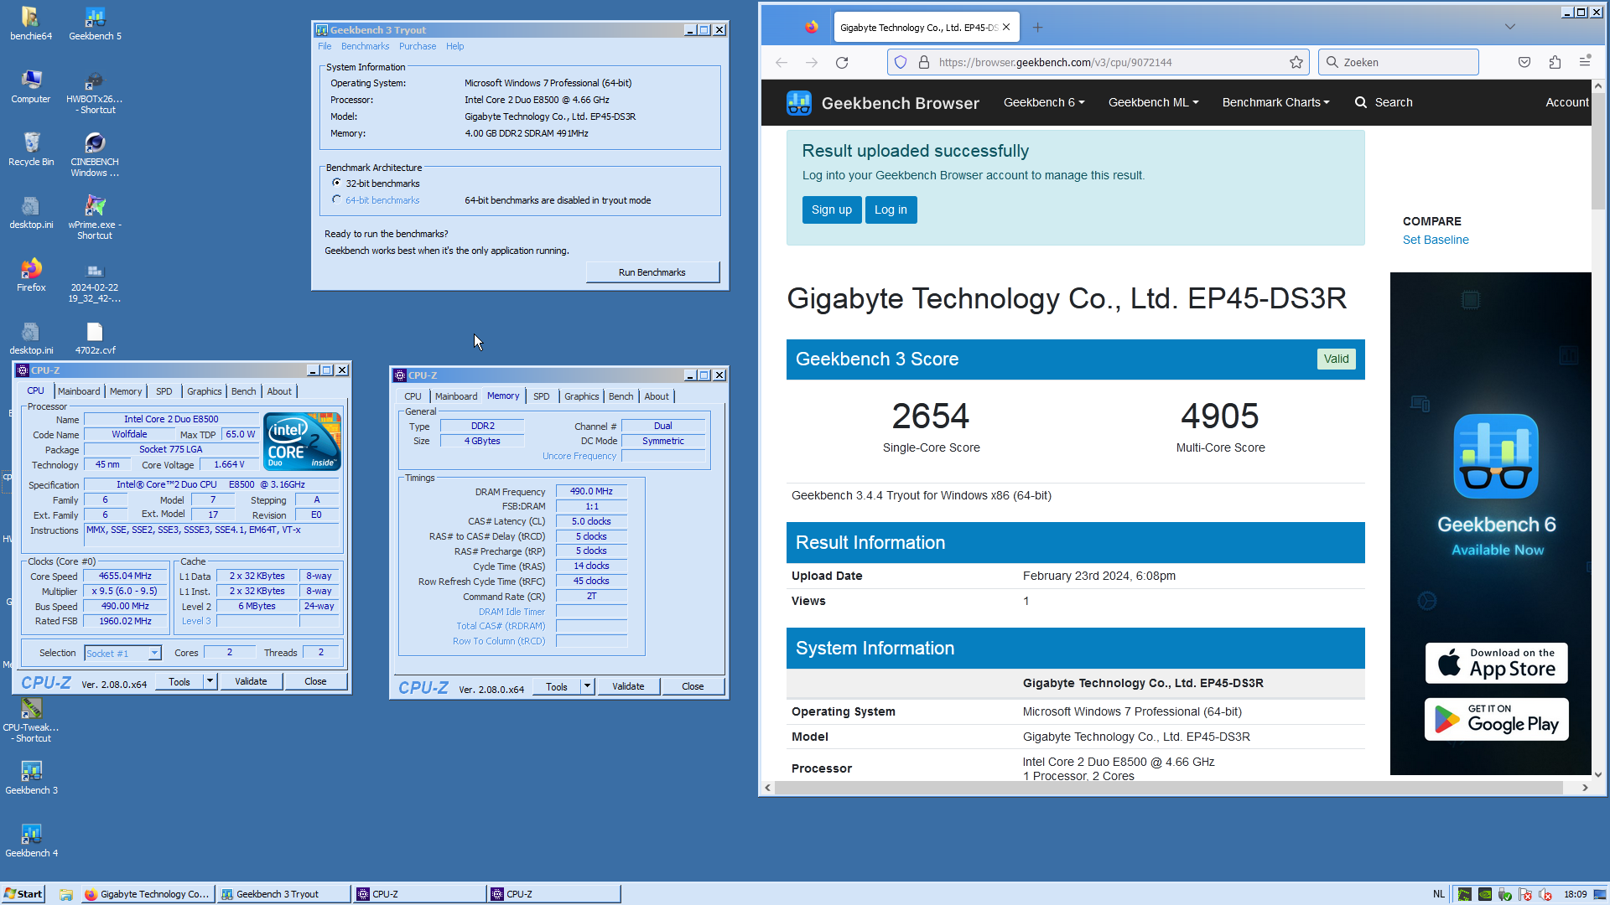
Task: Click the Firefox reload page icon
Action: tap(842, 62)
